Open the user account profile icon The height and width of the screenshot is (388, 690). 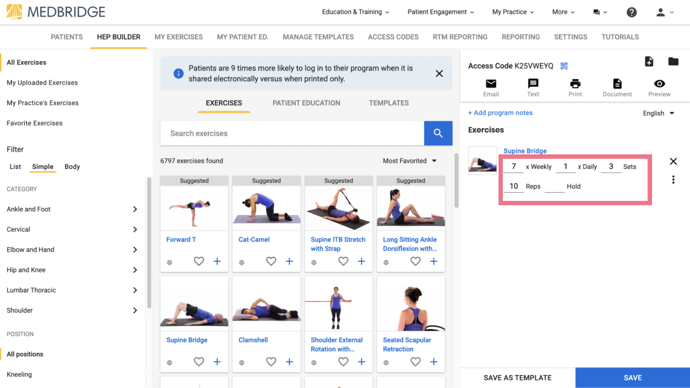pyautogui.click(x=660, y=12)
